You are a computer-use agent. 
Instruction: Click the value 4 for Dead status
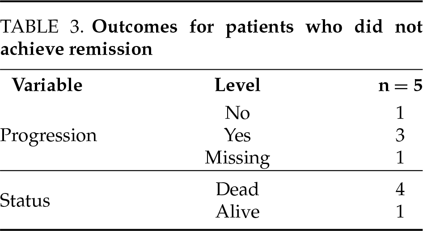(400, 189)
